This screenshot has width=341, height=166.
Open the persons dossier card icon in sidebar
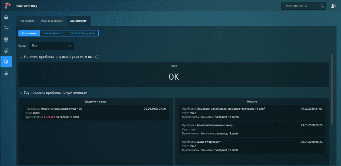click(6, 28)
